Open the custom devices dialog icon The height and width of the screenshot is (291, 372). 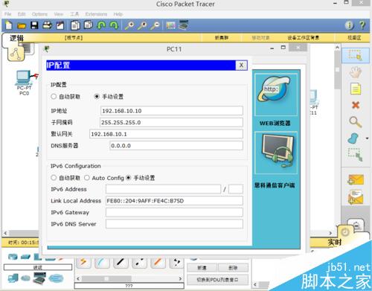pos(183,25)
